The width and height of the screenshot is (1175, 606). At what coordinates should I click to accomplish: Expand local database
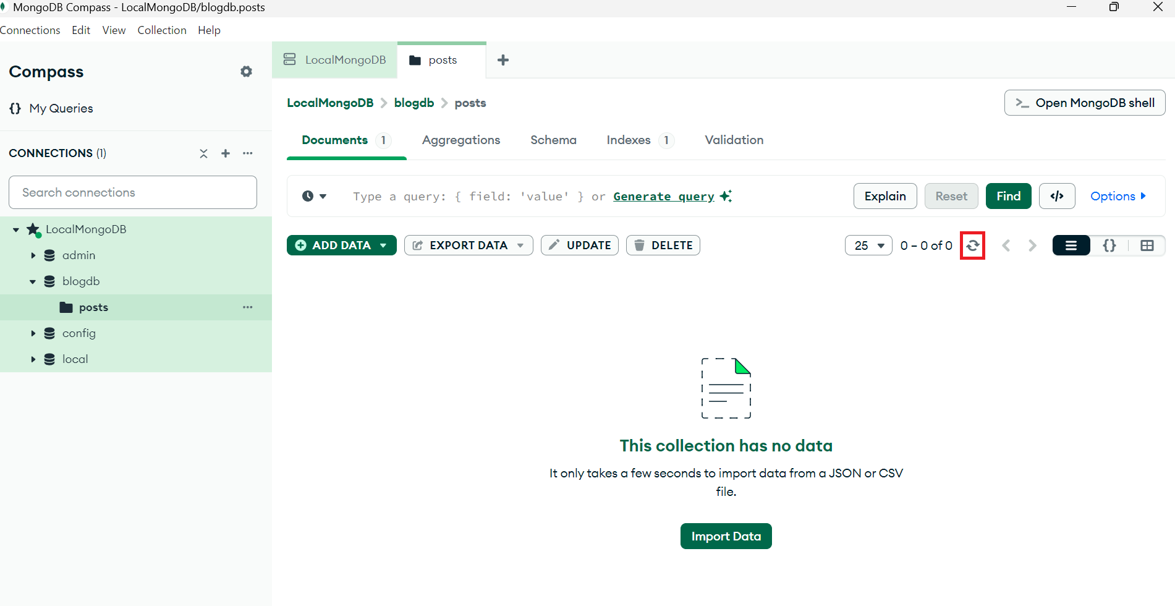click(33, 359)
